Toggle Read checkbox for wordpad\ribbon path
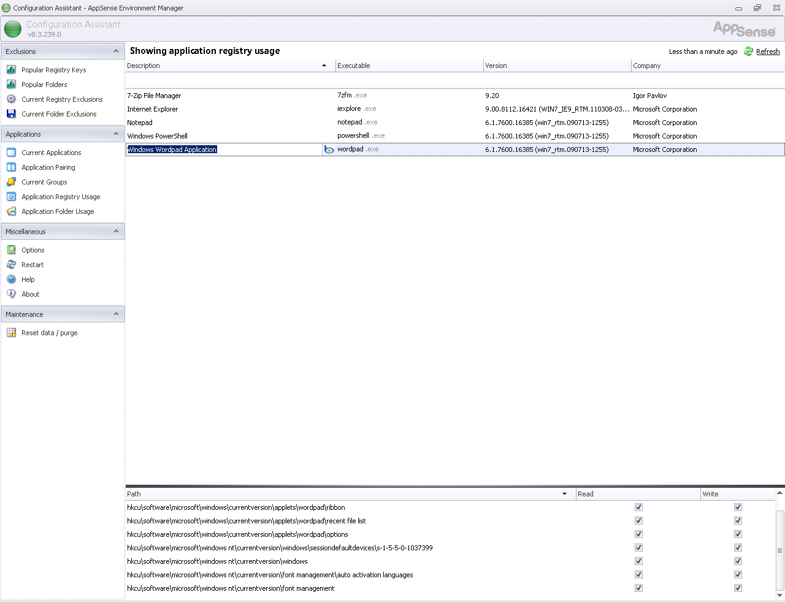 [638, 507]
